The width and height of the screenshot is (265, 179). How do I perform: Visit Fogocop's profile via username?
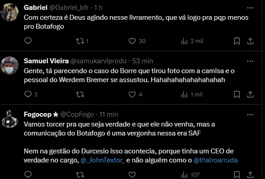77,114
